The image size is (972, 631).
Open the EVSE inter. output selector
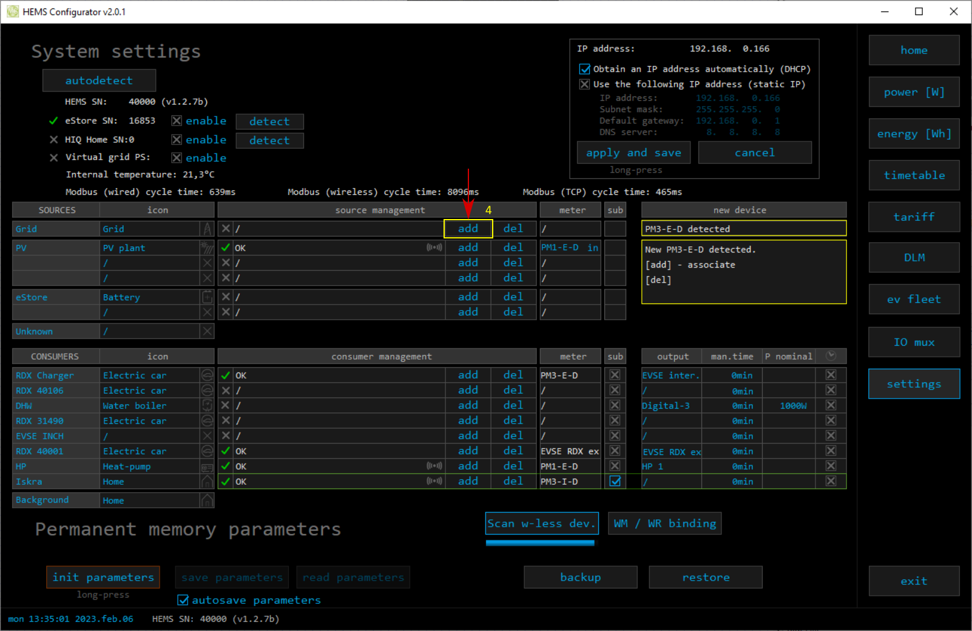[671, 376]
